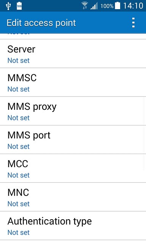Tap the 14:10 clock display
This screenshot has height=244, width=146.
click(x=133, y=6)
